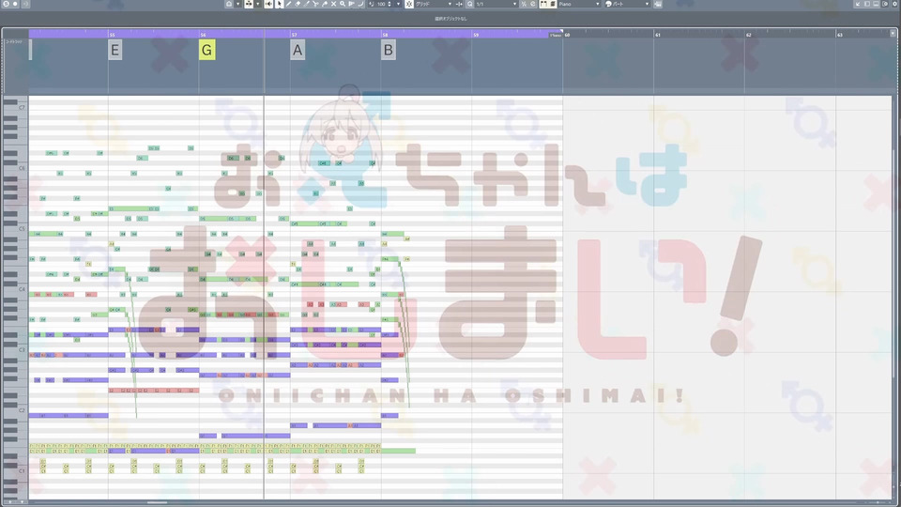Select the B chord event

coord(388,50)
